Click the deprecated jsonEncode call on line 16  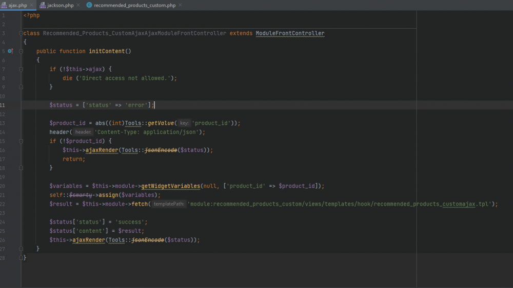[x=161, y=150]
